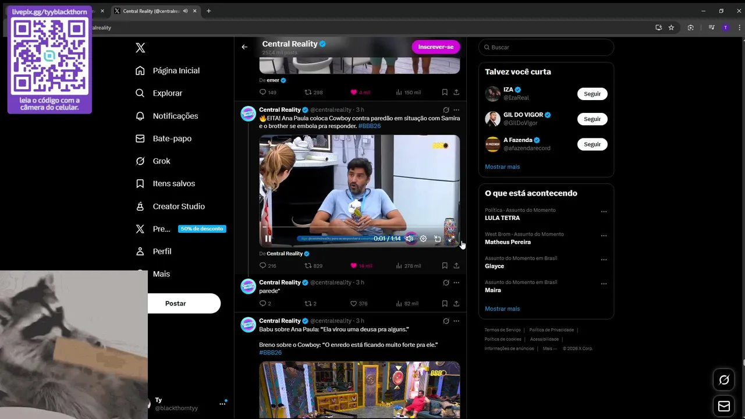Open Premium with 50% de desconto
745x419 pixels.
point(180,229)
